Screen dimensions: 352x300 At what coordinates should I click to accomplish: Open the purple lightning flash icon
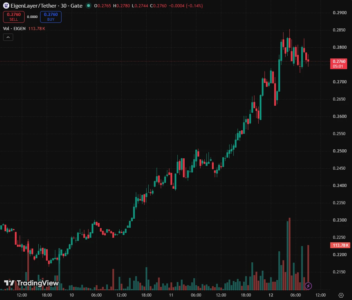[308, 286]
